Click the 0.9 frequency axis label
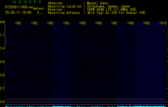 2,62
